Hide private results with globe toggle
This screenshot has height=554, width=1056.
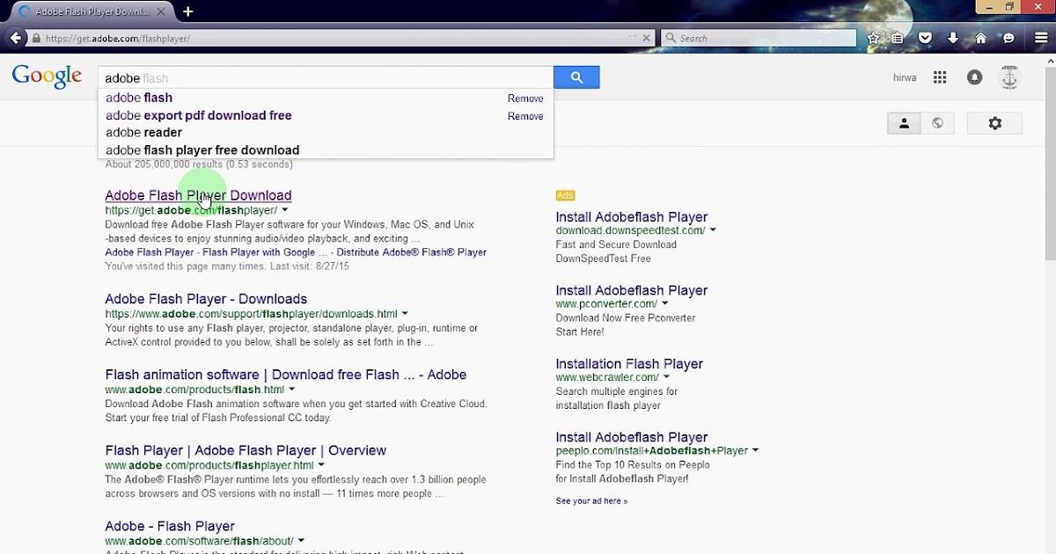(x=937, y=123)
